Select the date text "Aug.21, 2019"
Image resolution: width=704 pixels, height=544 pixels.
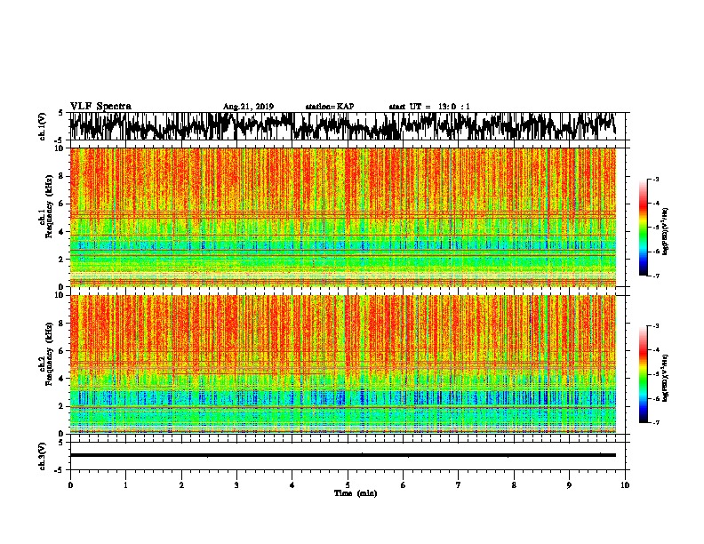pyautogui.click(x=248, y=107)
